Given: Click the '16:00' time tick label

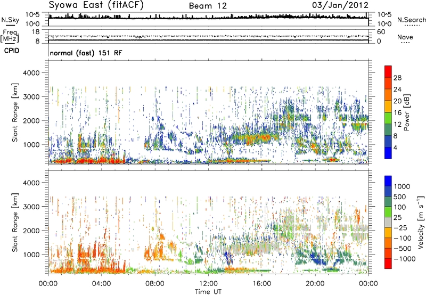Looking at the screenshot, I should click(x=261, y=284).
